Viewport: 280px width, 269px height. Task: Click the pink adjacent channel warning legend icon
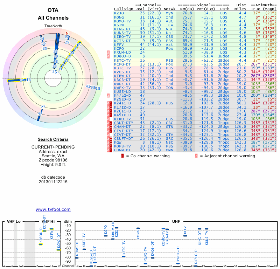(196, 156)
